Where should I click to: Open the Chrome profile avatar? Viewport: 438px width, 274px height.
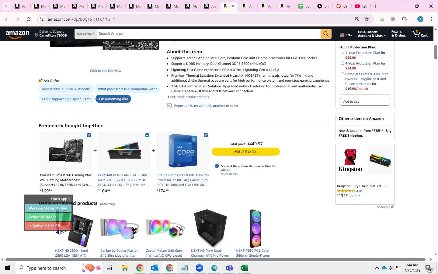(420, 19)
